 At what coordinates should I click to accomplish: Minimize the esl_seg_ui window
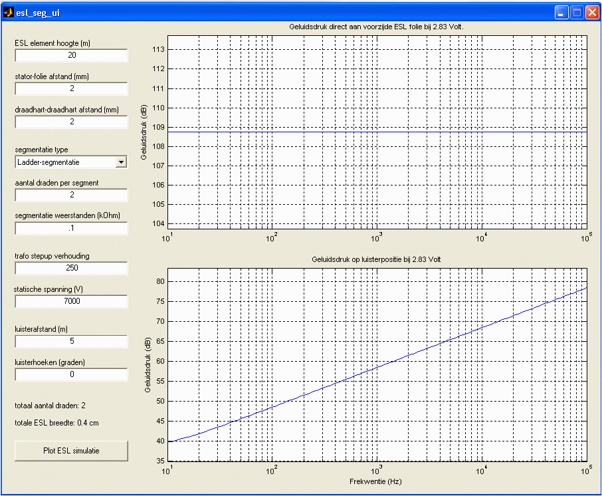pos(561,13)
